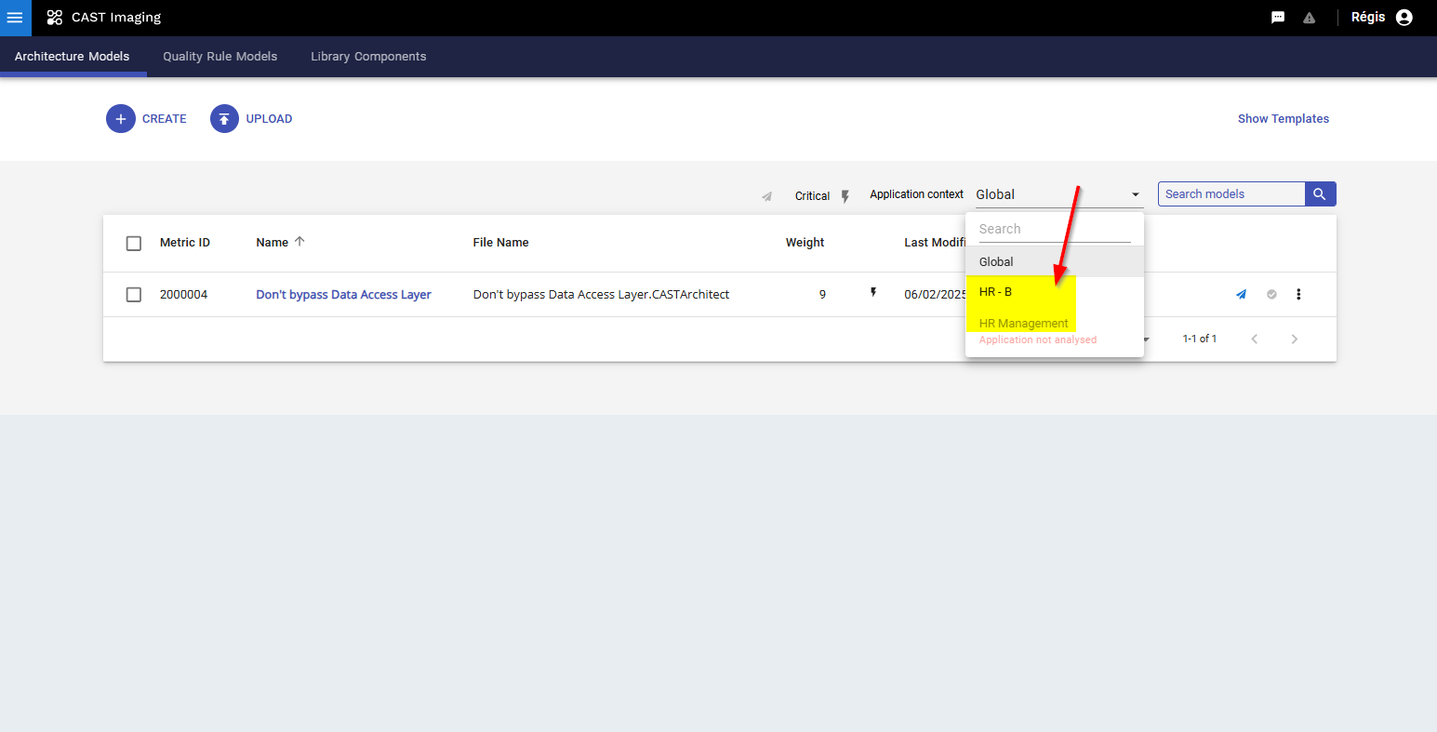Choose HR - B application context
Image resolution: width=1437 pixels, height=732 pixels.
pyautogui.click(x=1055, y=292)
